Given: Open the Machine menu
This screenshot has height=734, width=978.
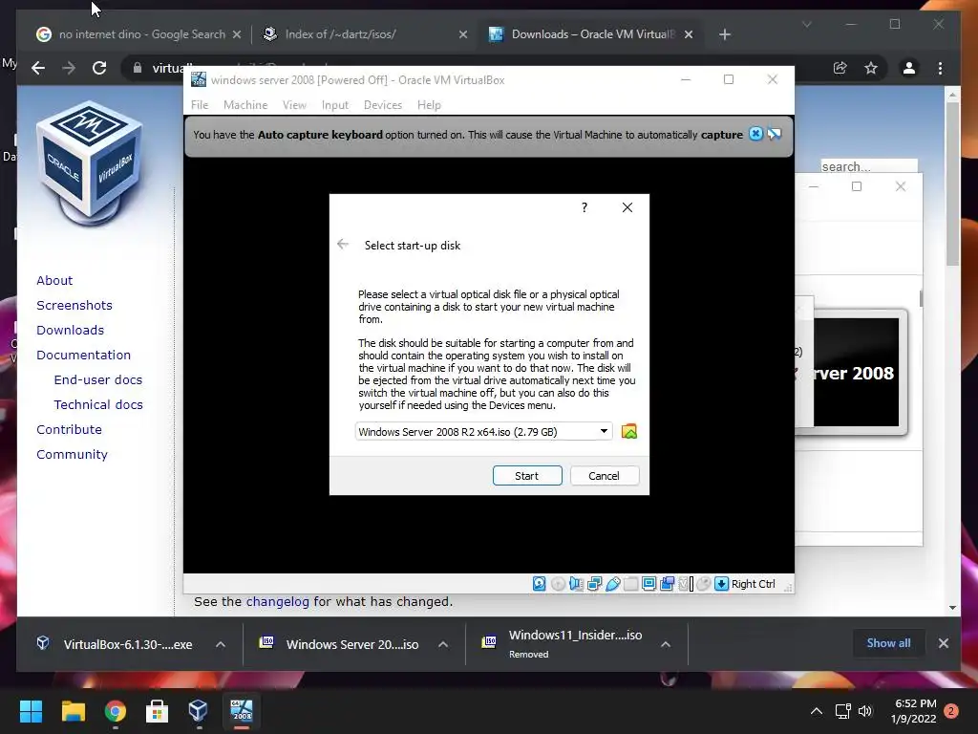Looking at the screenshot, I should click(245, 105).
